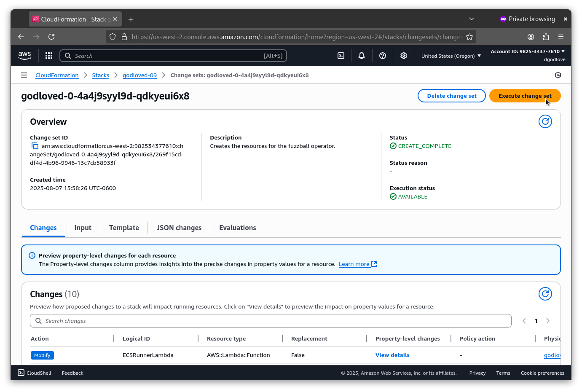Open View details for ECSRunnerLambda
582x392 pixels.
(392, 355)
